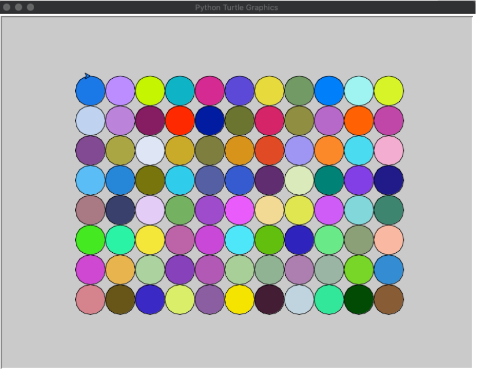
Task: Click the blue turtle arrow cursor
Action: click(x=88, y=76)
